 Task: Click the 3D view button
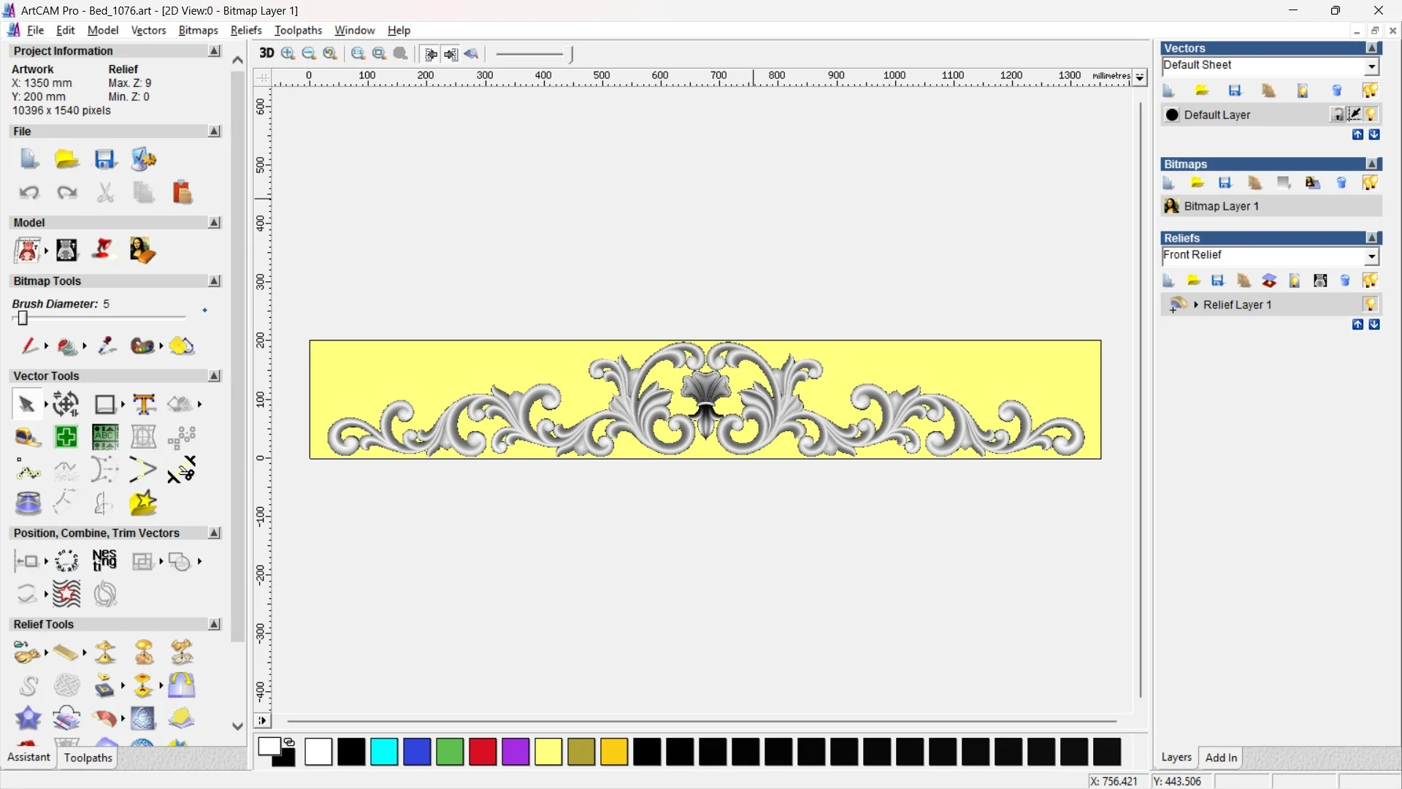(x=267, y=53)
